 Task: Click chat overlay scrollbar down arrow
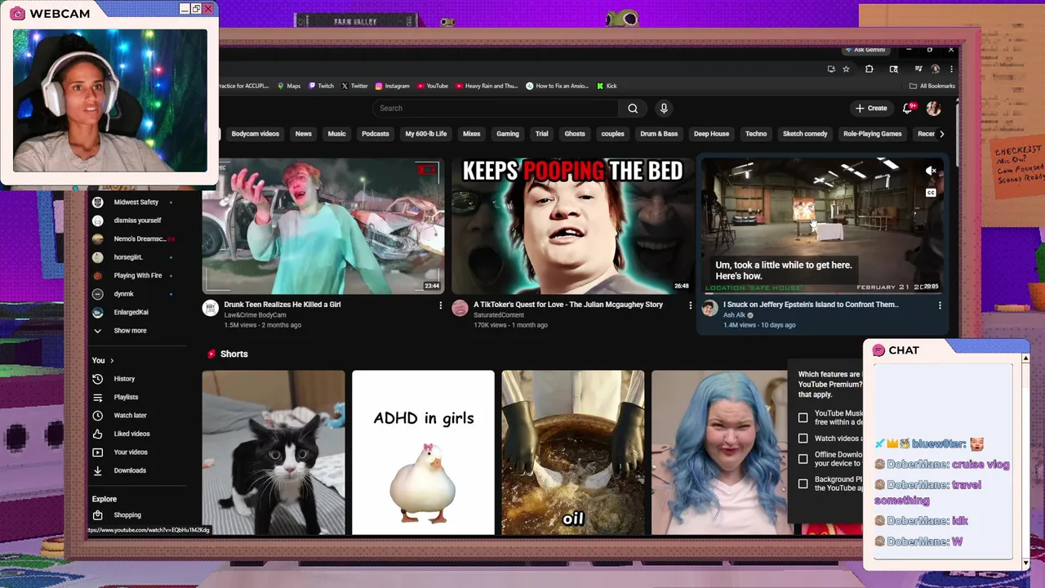point(1025,563)
